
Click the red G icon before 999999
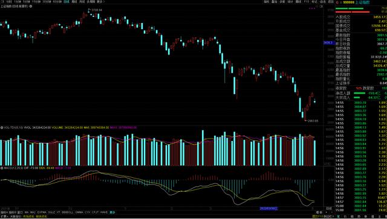click(337, 2)
